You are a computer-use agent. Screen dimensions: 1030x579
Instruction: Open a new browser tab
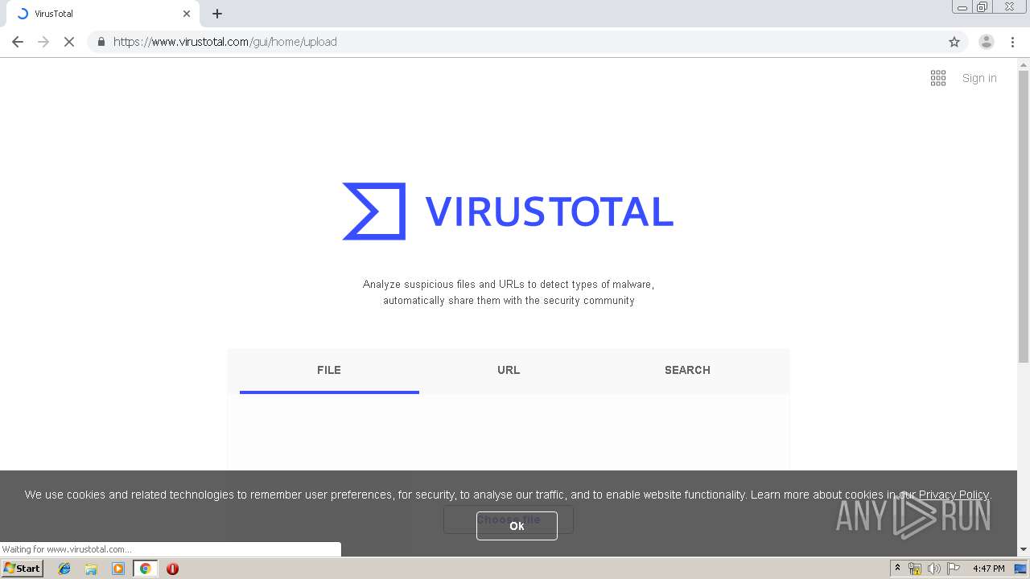[217, 14]
